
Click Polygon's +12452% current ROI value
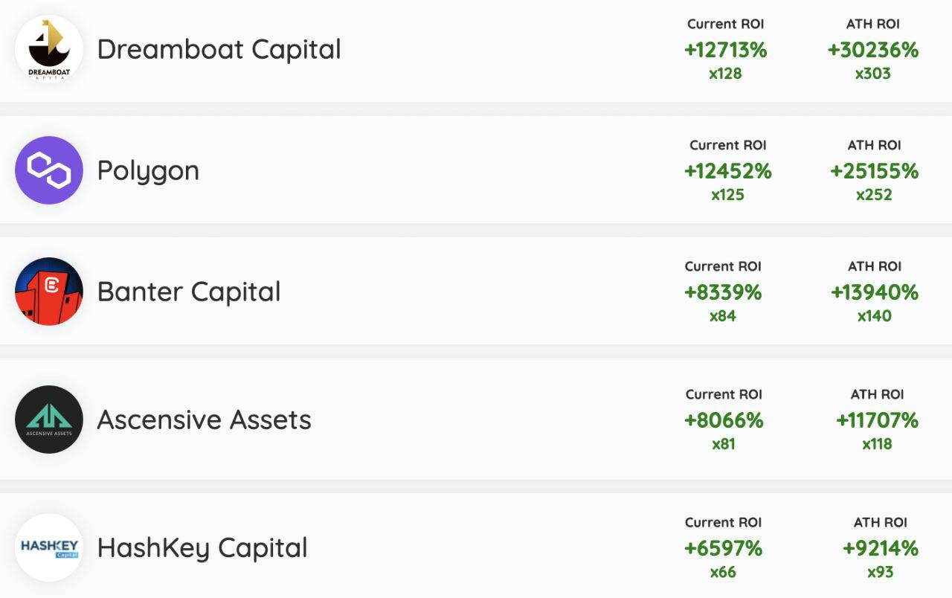727,172
